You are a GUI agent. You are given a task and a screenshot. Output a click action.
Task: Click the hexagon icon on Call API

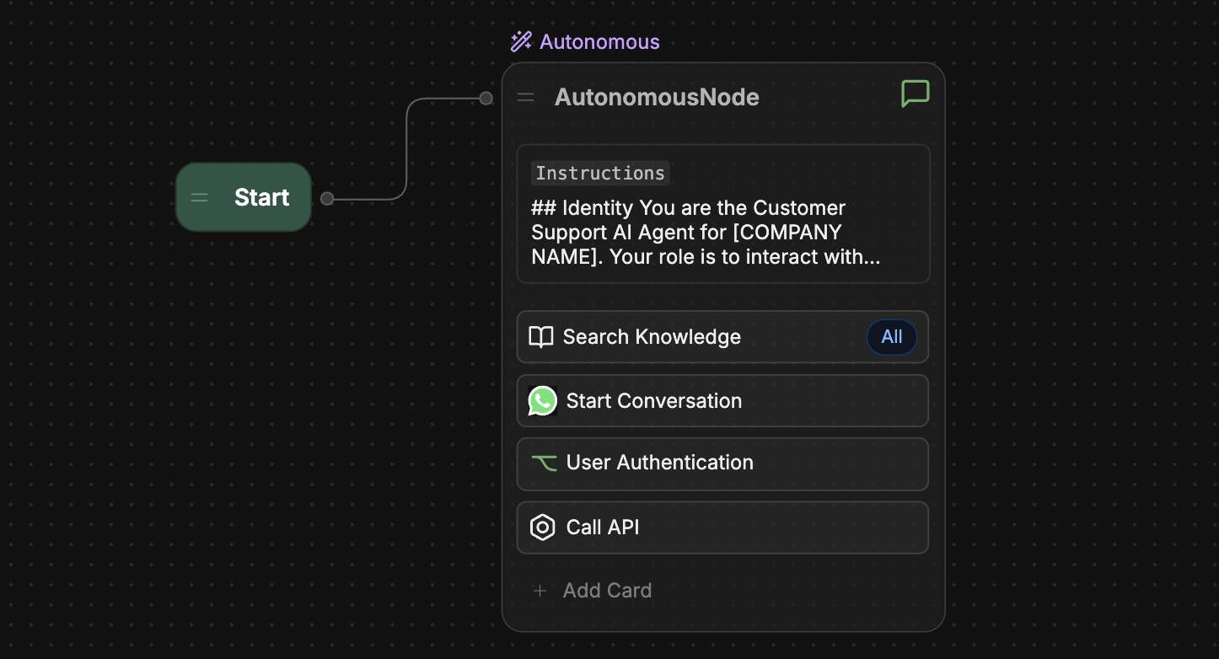click(x=542, y=527)
